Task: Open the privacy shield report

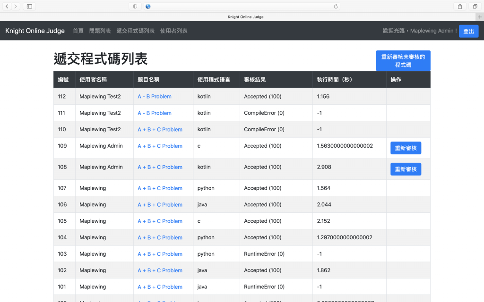Action: coord(135,6)
